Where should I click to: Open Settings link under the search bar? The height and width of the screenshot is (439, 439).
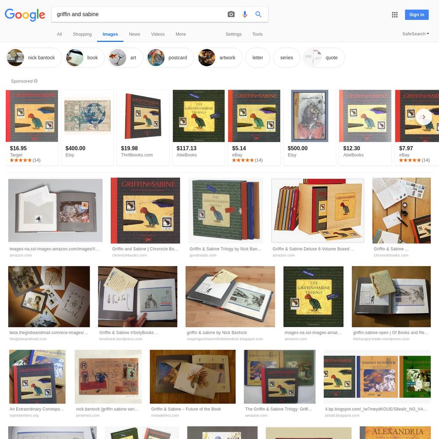pos(234,34)
